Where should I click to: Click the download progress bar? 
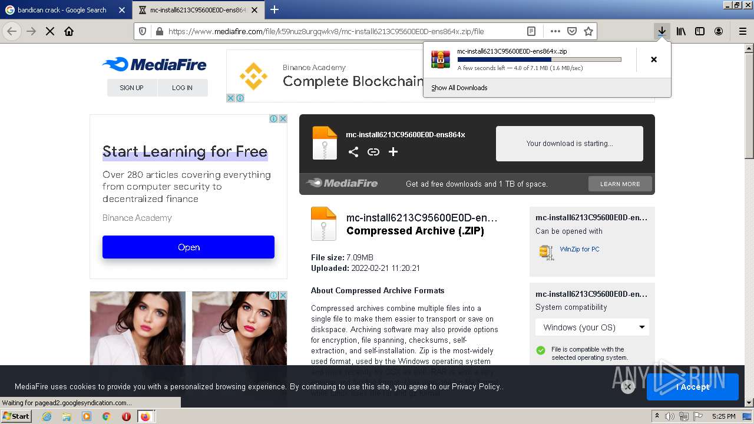point(539,59)
